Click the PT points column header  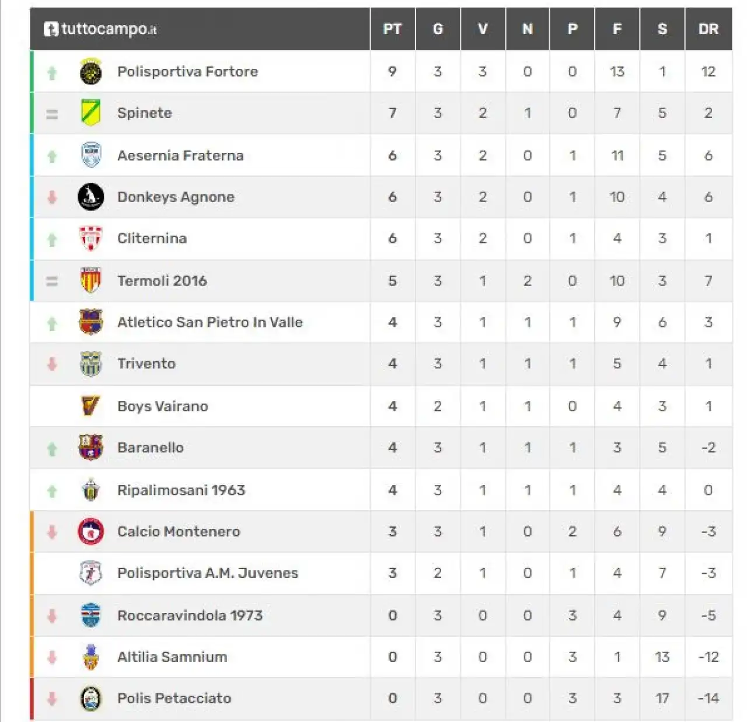(392, 29)
